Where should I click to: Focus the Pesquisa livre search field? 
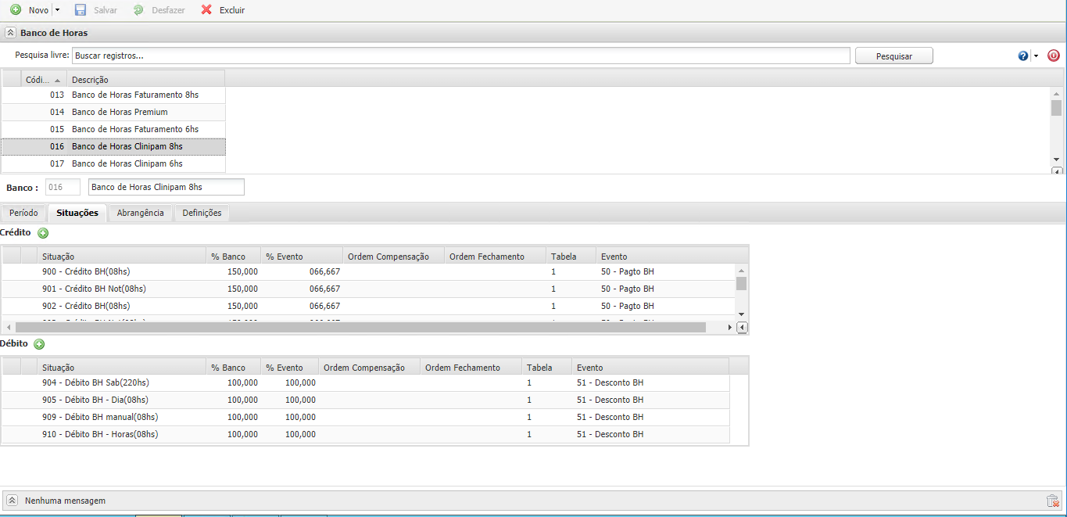460,56
